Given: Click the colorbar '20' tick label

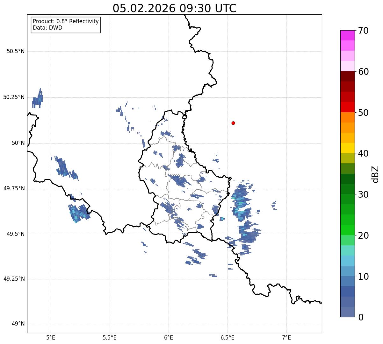Looking at the screenshot, I should coord(363,235).
